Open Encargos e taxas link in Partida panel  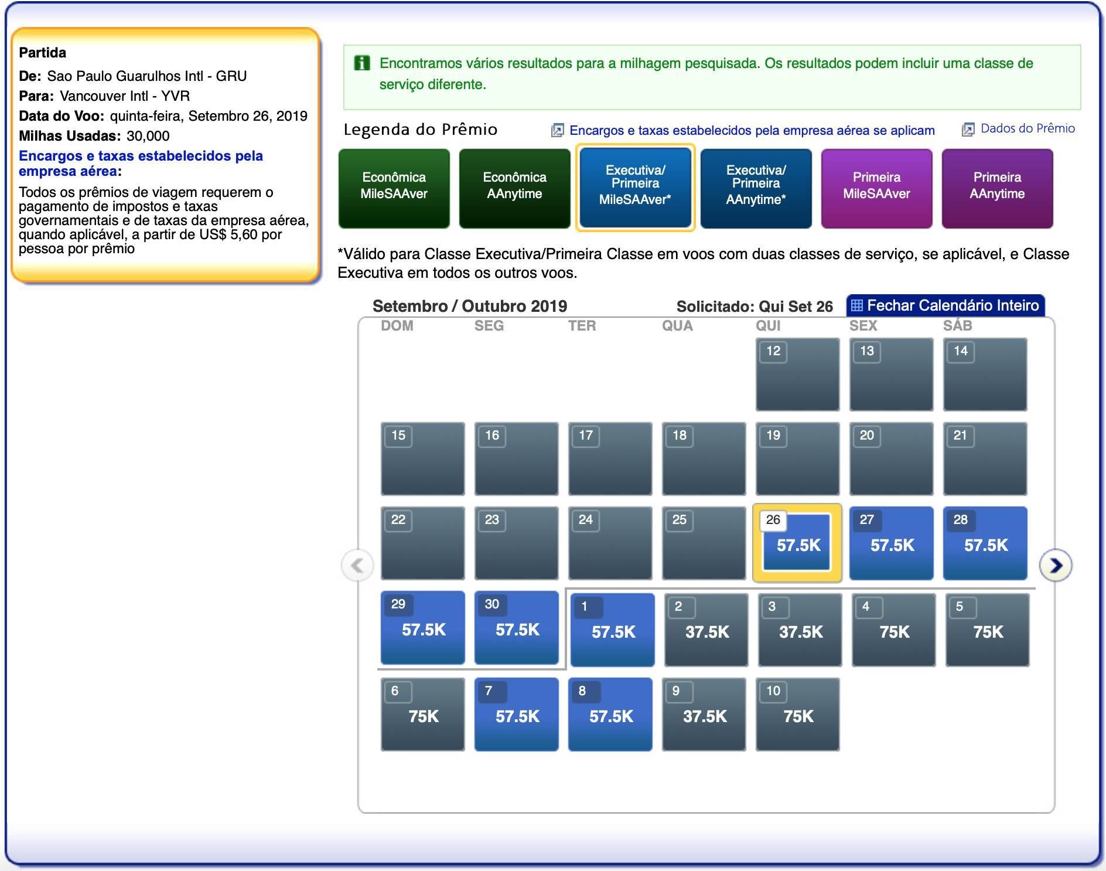click(x=141, y=164)
